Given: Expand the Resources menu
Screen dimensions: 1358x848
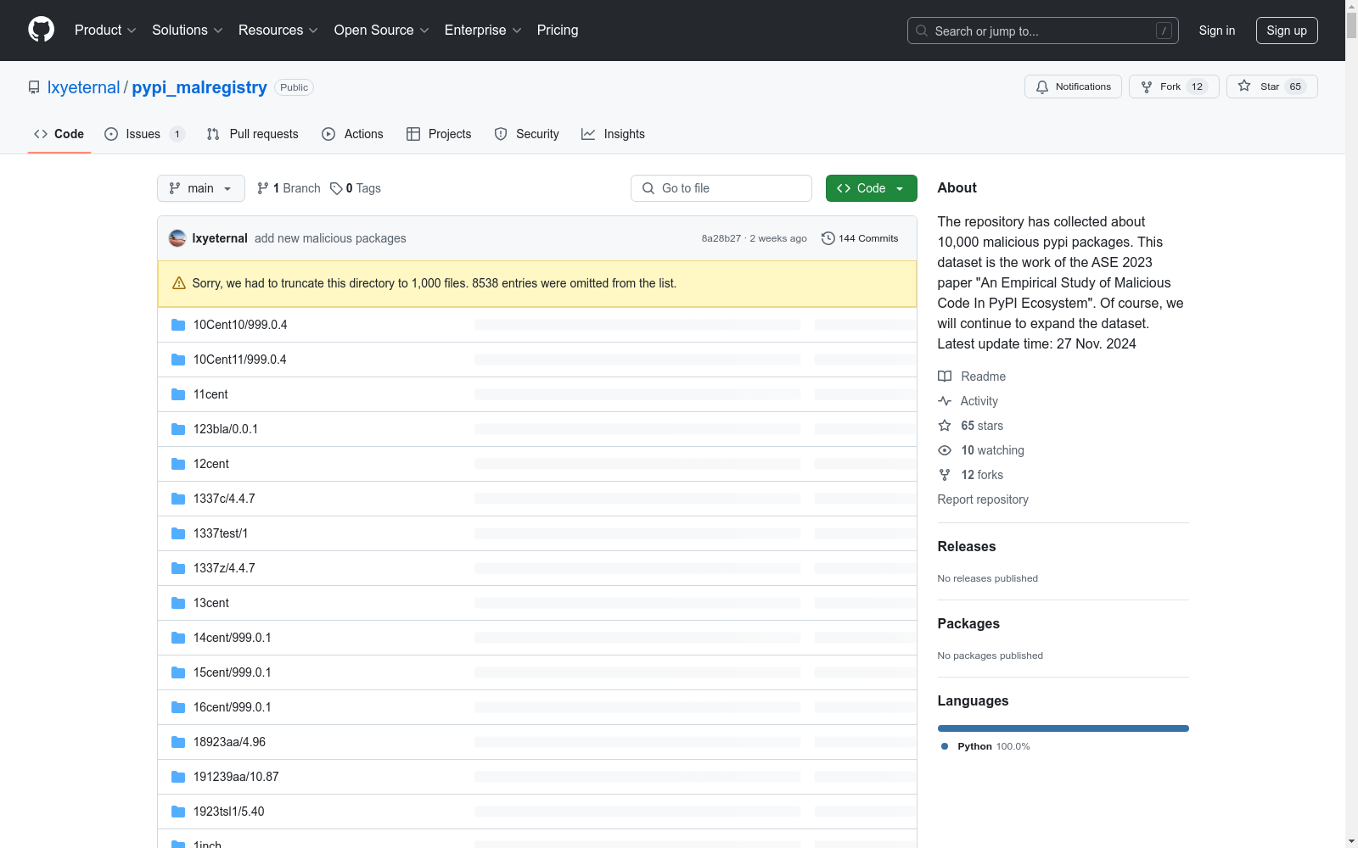Looking at the screenshot, I should coord(278,30).
